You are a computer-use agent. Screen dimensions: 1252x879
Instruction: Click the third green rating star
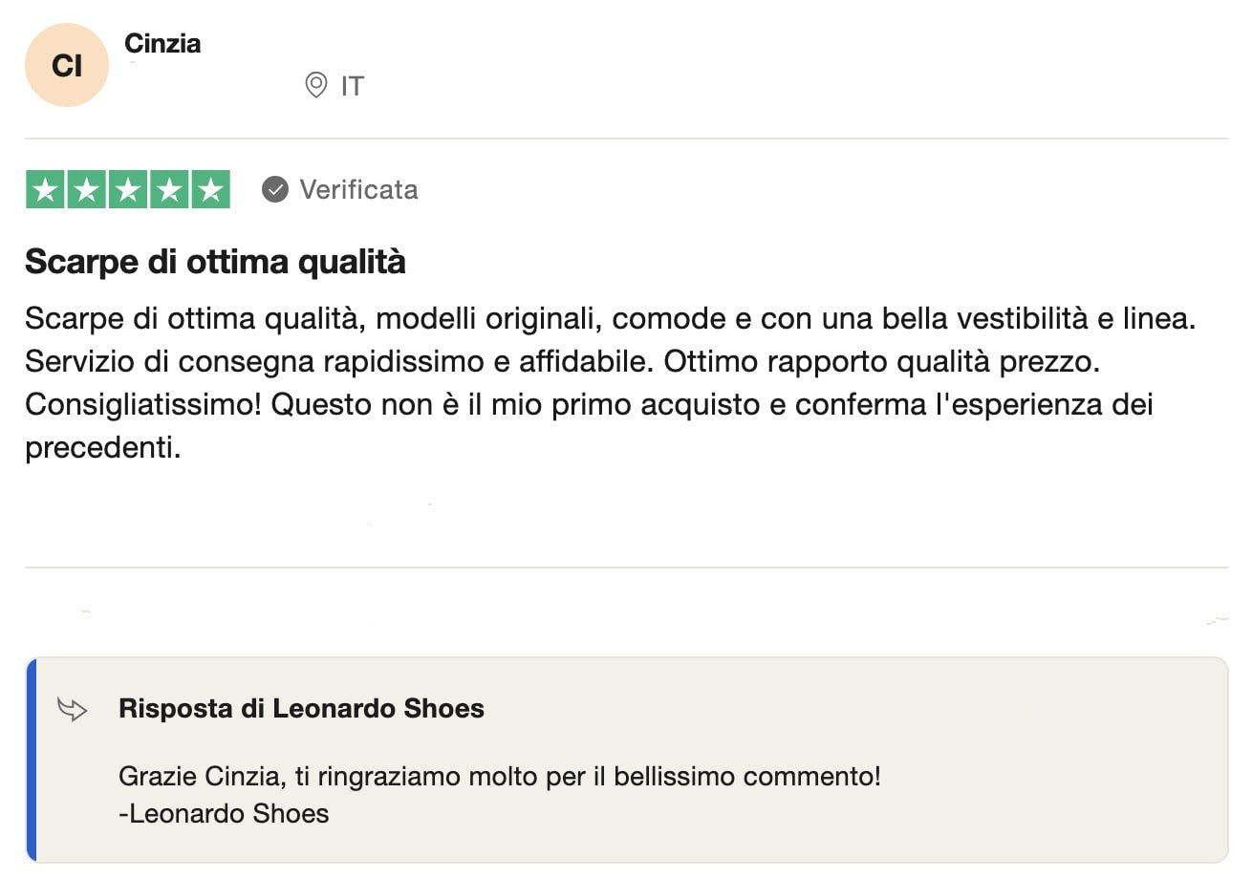127,189
